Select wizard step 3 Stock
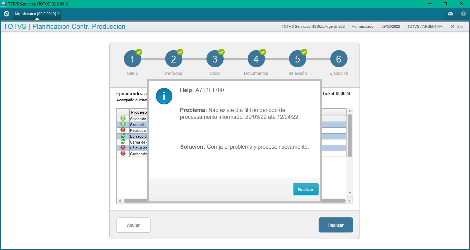The height and width of the screenshot is (250, 470). pyautogui.click(x=215, y=59)
